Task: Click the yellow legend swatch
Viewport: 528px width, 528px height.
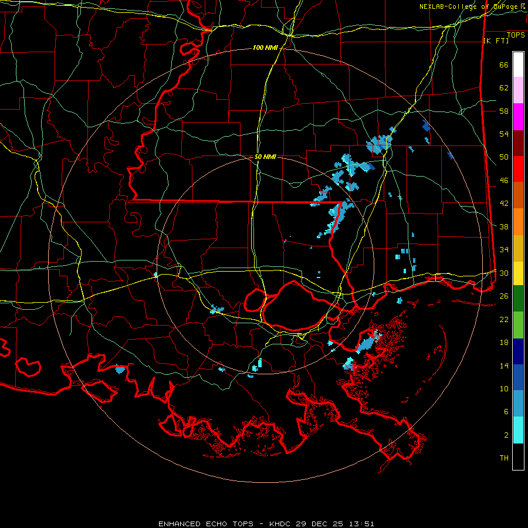Action: pyautogui.click(x=518, y=273)
